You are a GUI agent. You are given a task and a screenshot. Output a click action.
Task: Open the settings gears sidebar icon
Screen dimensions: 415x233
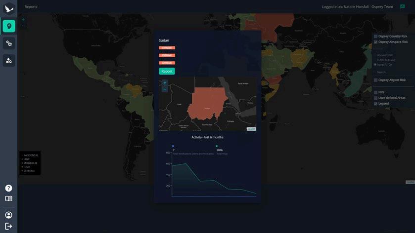pos(9,43)
